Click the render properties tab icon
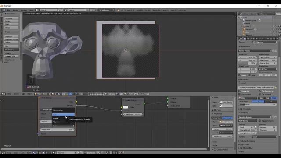This screenshot has height=158, width=281. (245, 39)
